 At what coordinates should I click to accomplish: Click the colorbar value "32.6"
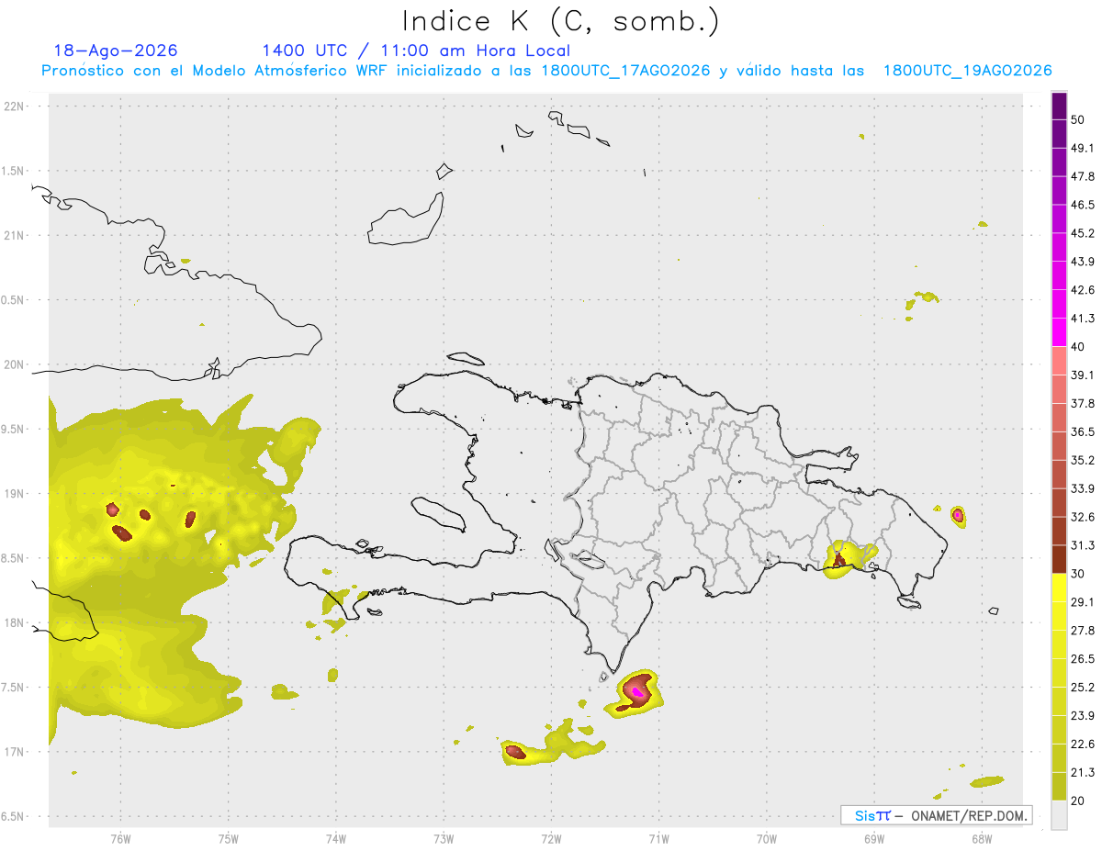[x=1083, y=517]
